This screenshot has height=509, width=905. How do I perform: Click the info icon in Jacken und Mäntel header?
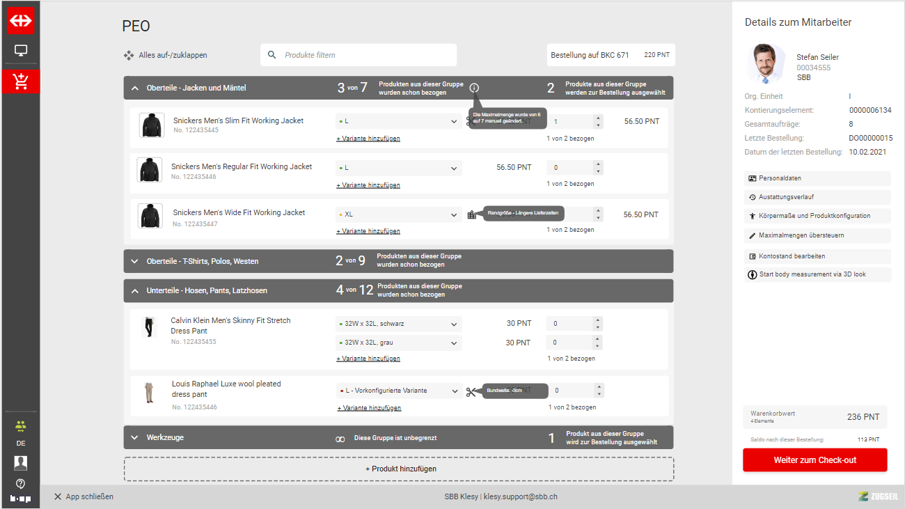pos(474,88)
